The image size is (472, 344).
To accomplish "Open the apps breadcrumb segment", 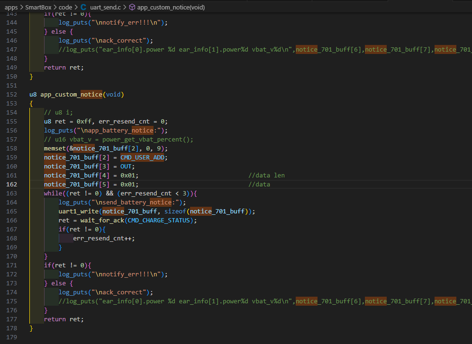I will click(x=11, y=7).
